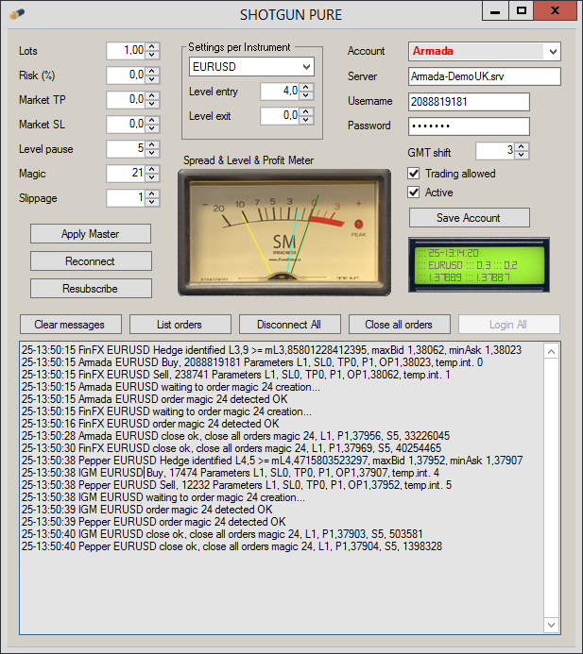Click the green LCD price display

[479, 265]
